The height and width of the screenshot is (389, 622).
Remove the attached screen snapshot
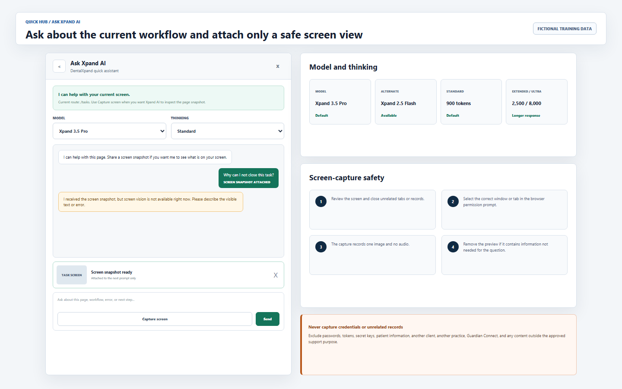(x=276, y=275)
